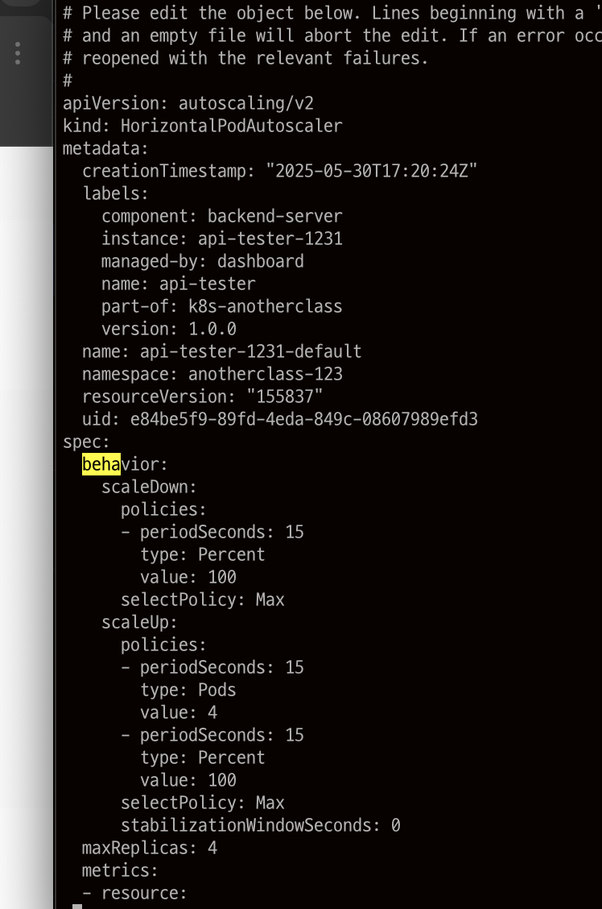The height and width of the screenshot is (909, 602).
Task: Place cursor on version 1.0.0
Action: click(x=168, y=329)
